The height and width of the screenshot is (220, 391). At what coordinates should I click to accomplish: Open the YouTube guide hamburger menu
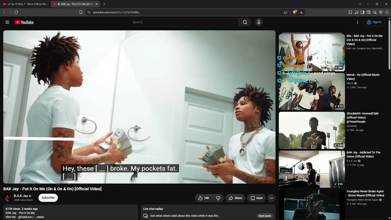click(7, 22)
